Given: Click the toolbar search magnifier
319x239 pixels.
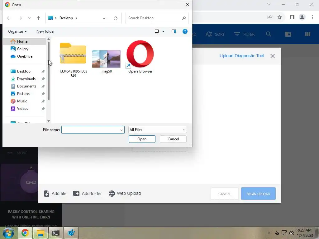Looking at the screenshot, I should tap(269, 34).
